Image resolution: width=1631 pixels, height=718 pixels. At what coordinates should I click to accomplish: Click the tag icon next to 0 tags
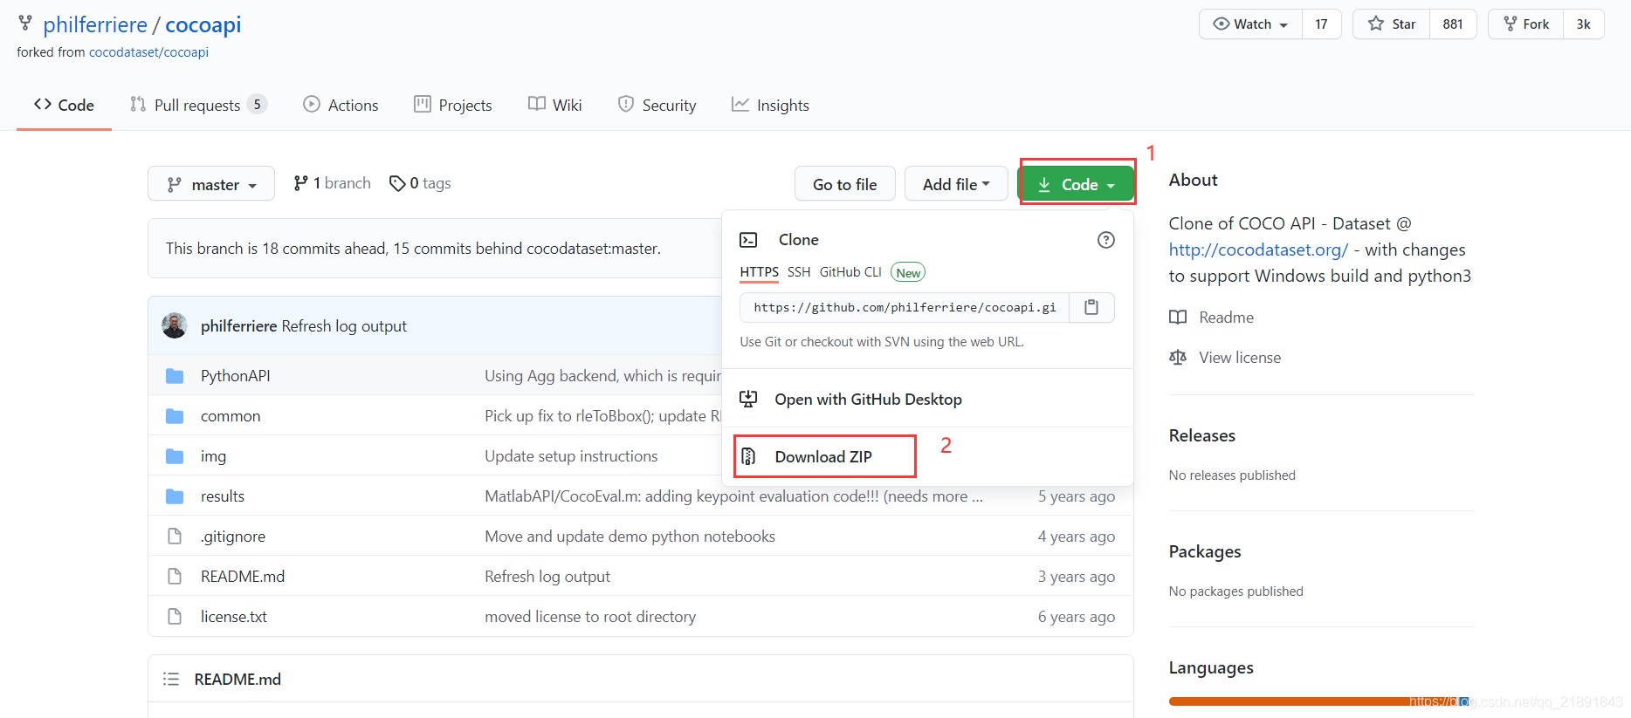coord(397,183)
